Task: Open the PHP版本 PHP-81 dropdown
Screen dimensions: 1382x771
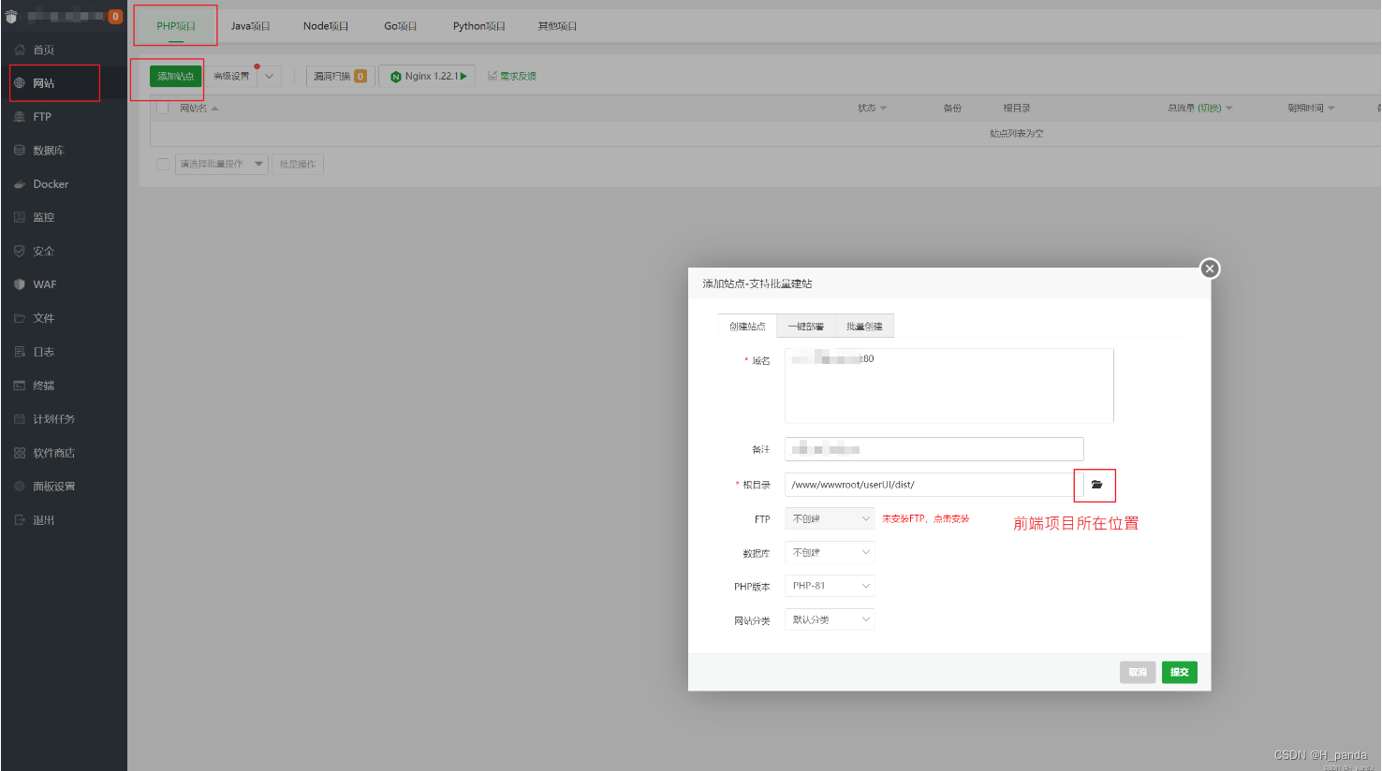Action: pos(830,586)
